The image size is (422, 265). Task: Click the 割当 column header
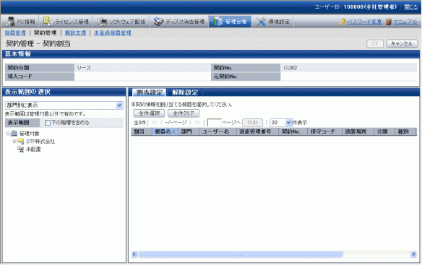click(x=142, y=132)
